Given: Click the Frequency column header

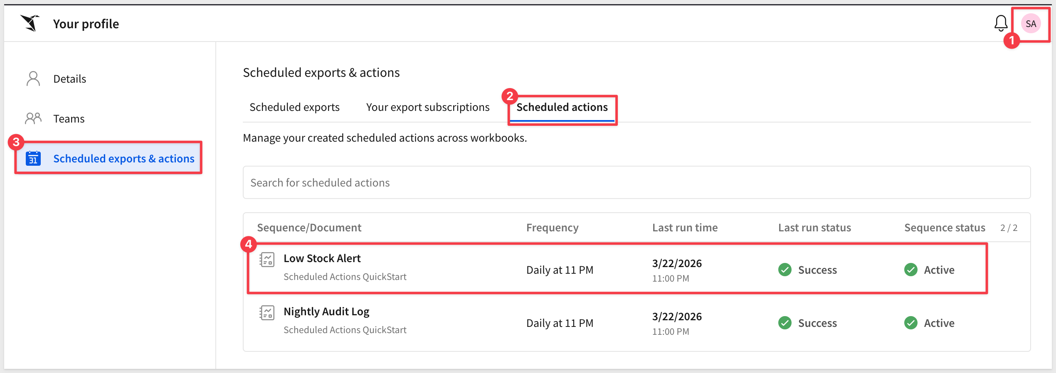Looking at the screenshot, I should pos(552,228).
